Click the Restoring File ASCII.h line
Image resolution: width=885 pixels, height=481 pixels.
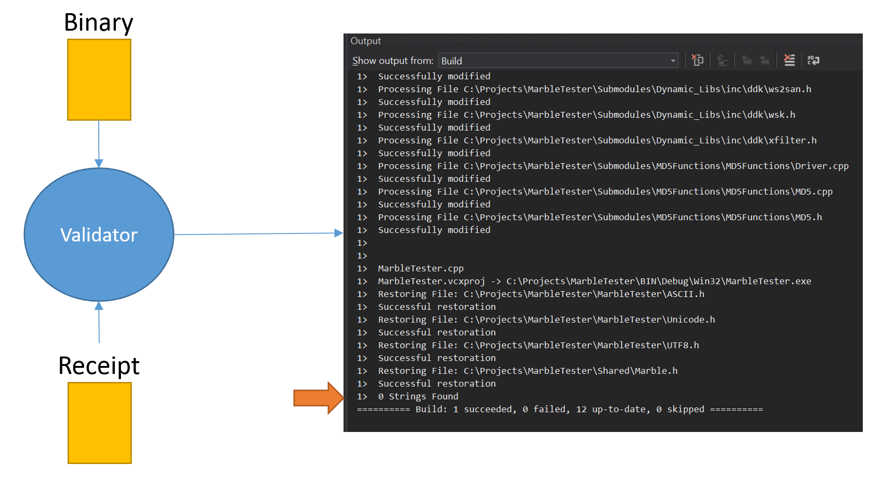pos(541,294)
